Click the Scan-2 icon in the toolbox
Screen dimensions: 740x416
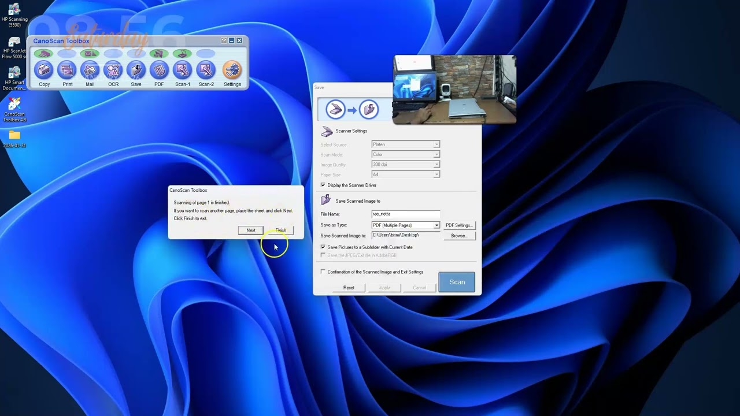206,70
